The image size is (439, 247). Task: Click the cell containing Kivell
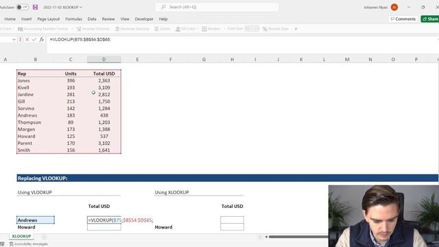[x=35, y=88]
